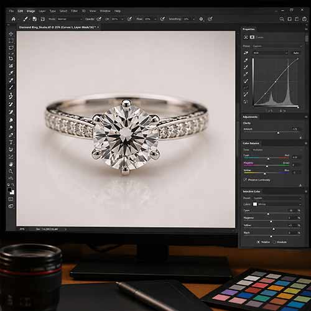The image size is (311, 311).
Task: Open the Selective Color Preset dropdown
Action: [277, 198]
